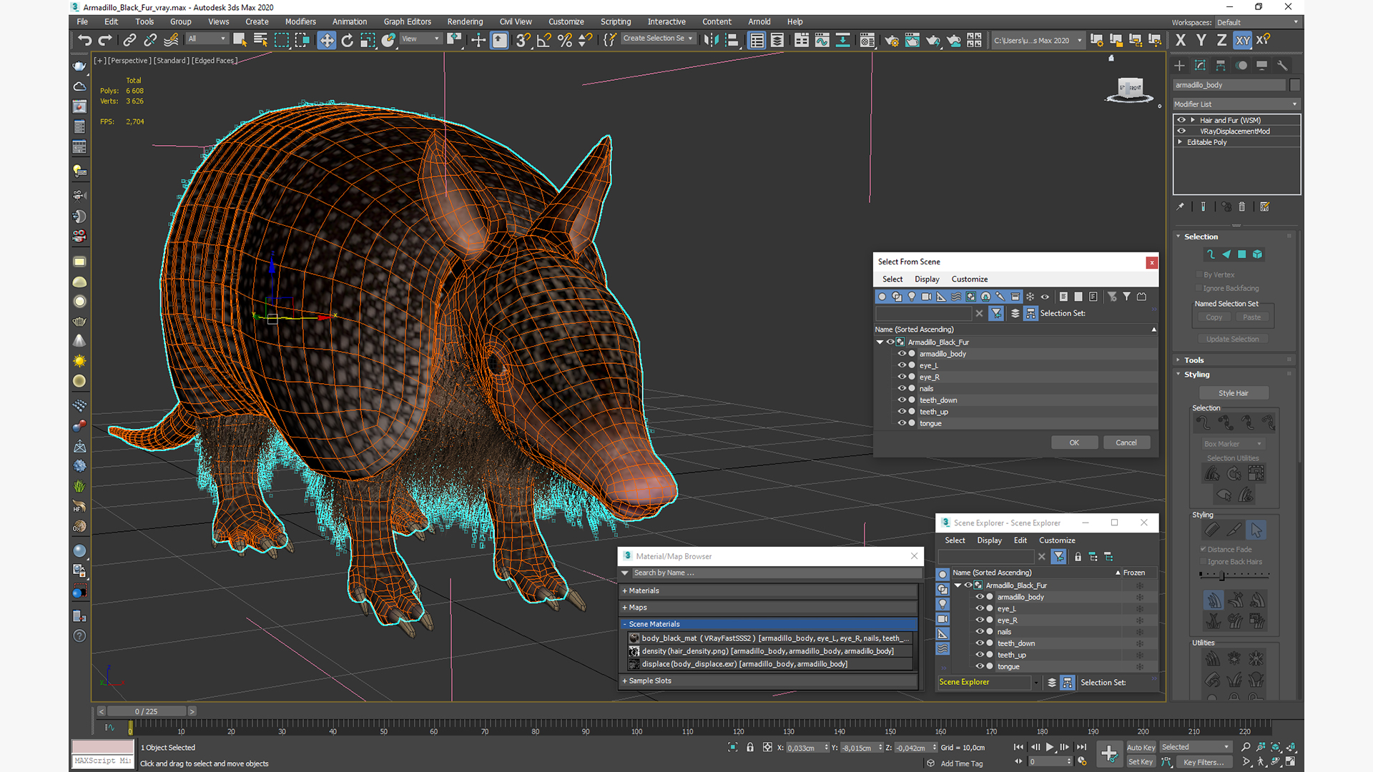The height and width of the screenshot is (772, 1373).
Task: Click the Remove Modifier trash icon
Action: pyautogui.click(x=1242, y=207)
